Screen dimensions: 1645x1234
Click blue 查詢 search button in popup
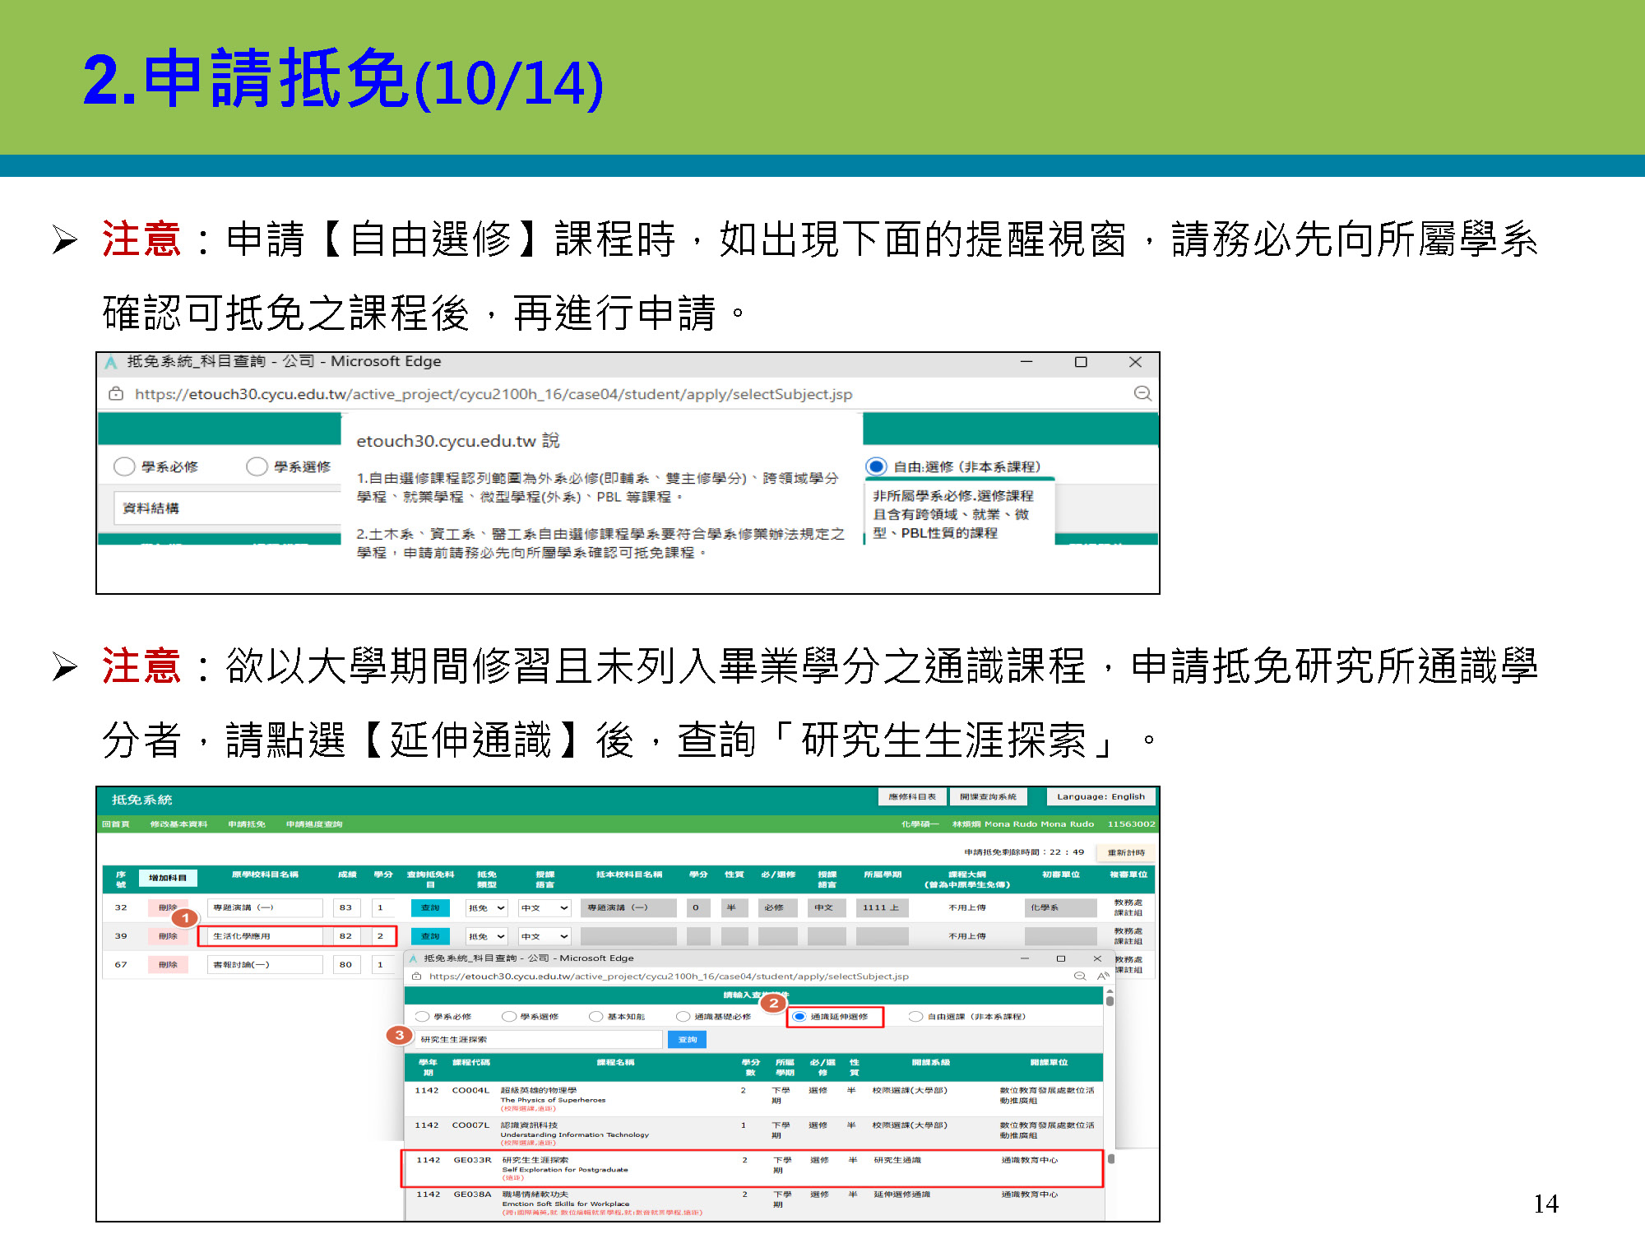coord(688,1040)
